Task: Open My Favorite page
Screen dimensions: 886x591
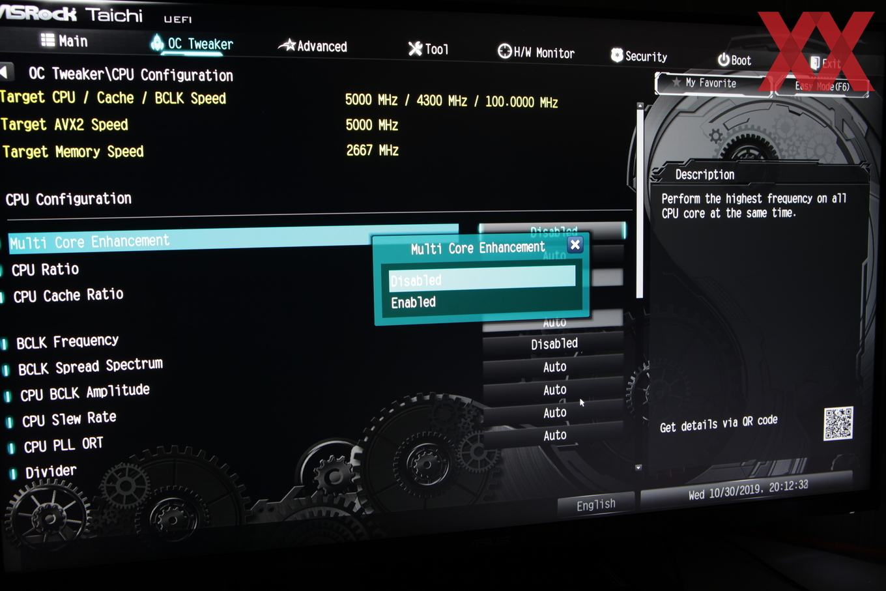Action: click(x=713, y=83)
